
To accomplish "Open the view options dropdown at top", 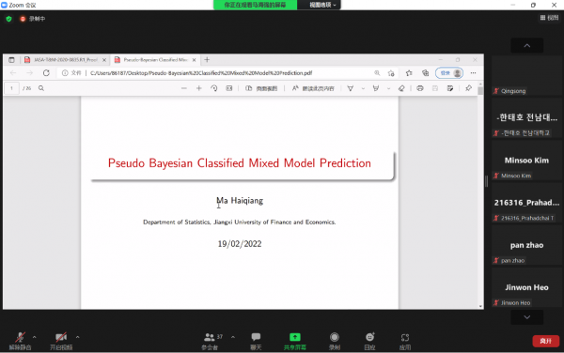I will (x=322, y=5).
